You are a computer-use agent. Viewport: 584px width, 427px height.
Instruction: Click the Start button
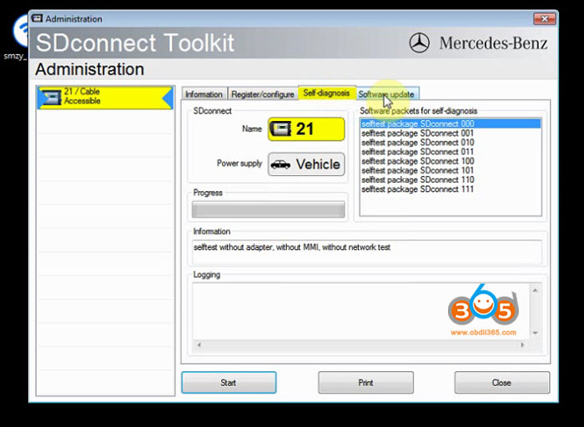click(229, 382)
